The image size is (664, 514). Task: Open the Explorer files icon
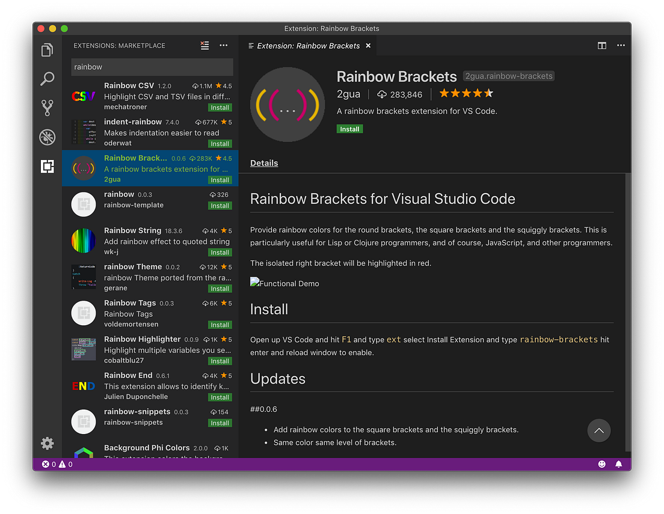[47, 50]
